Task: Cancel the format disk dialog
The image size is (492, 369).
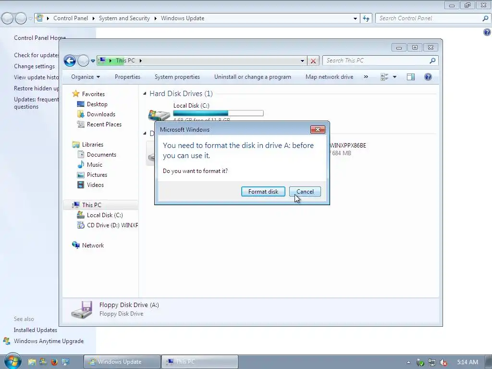Action: (x=305, y=191)
